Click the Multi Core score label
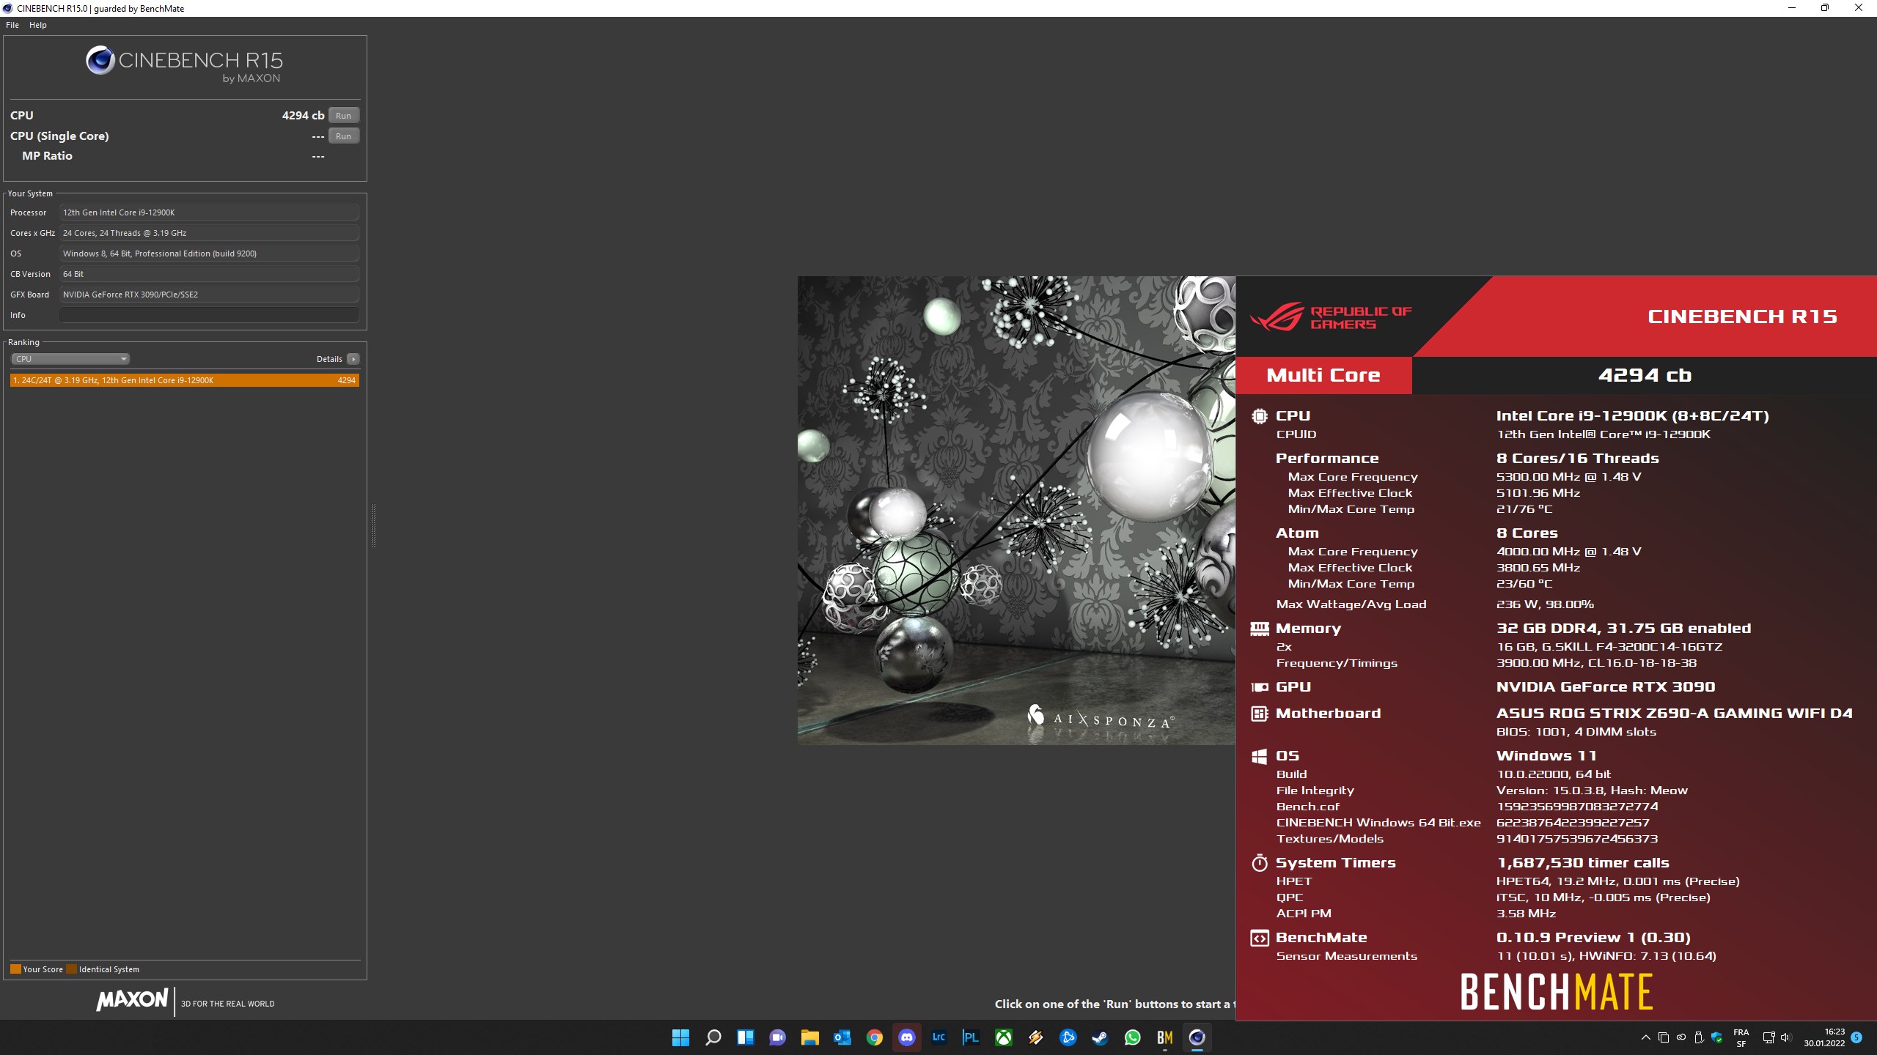Viewport: 1877px width, 1055px height. coord(1323,375)
